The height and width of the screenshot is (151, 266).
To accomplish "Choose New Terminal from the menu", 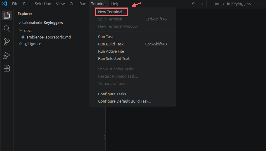I will (x=133, y=12).
